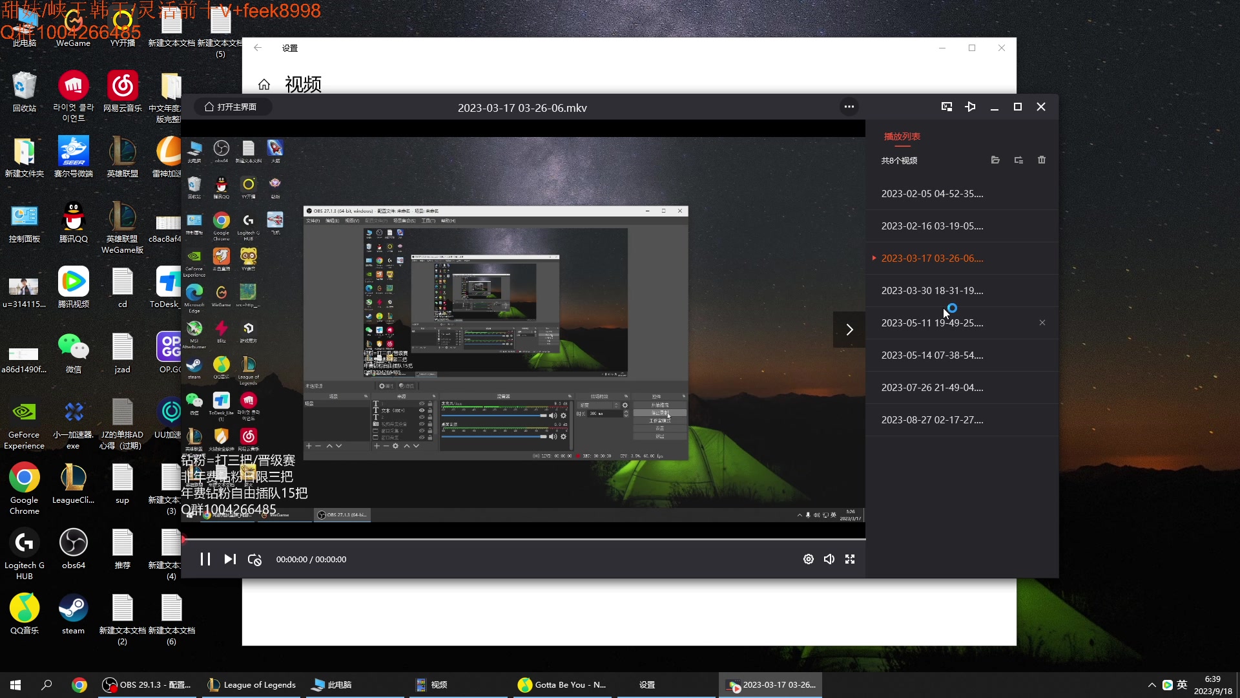This screenshot has width=1240, height=698.
Task: Switch to League of Legends taskbar window
Action: [252, 685]
